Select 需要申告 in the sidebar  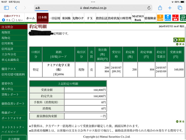(x=7, y=83)
